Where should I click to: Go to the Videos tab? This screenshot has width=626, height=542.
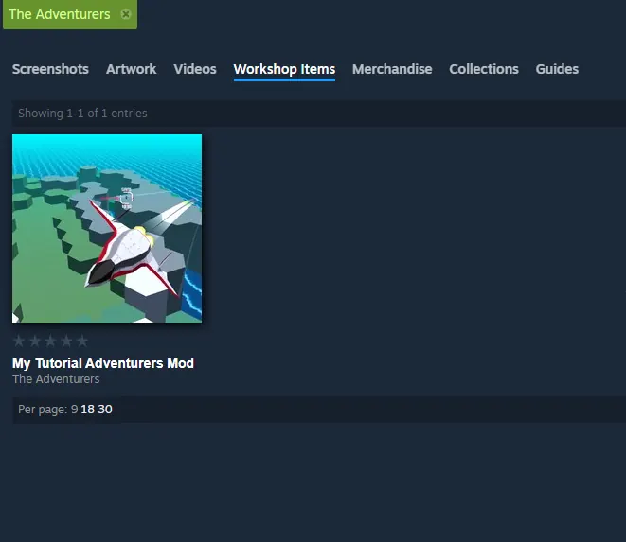195,69
